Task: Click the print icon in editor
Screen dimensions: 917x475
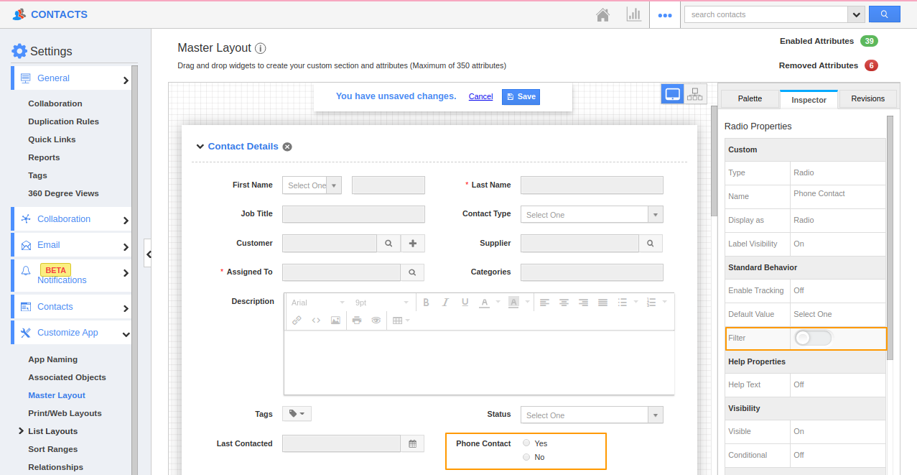Action: click(357, 320)
